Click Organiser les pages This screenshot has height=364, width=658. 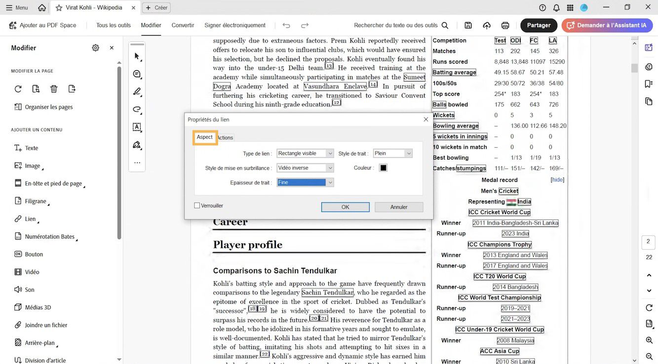43,107
